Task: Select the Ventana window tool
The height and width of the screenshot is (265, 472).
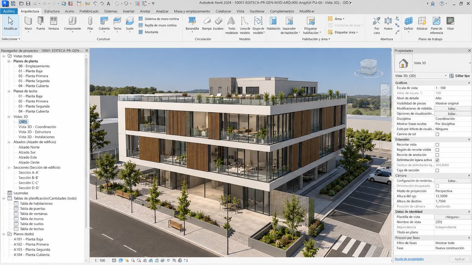Action: (53, 23)
